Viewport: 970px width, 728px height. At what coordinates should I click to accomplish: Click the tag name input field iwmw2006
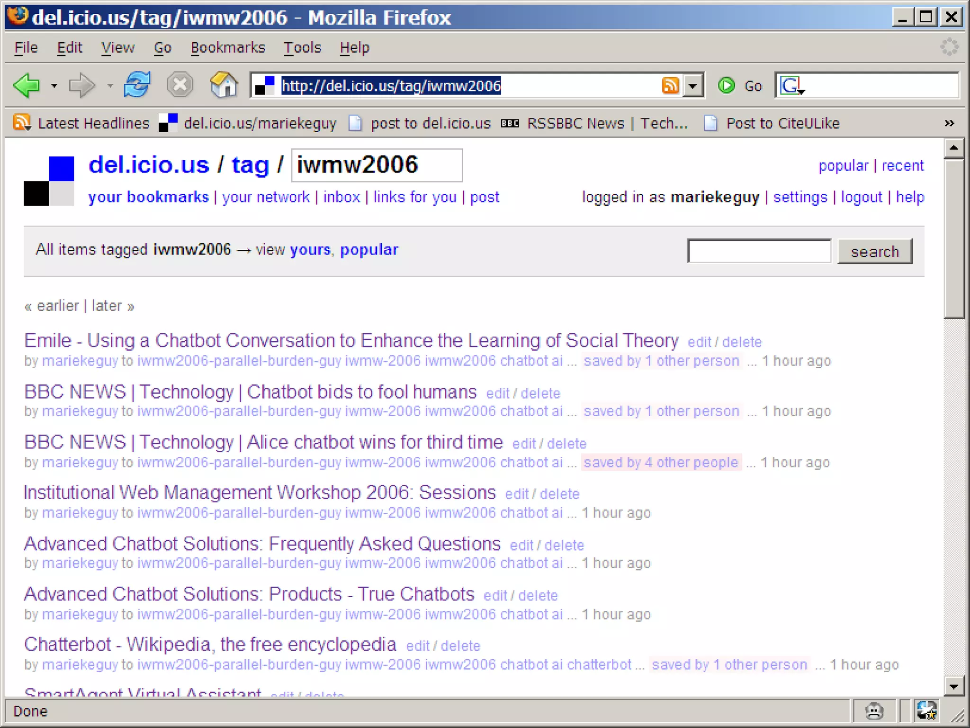click(377, 165)
